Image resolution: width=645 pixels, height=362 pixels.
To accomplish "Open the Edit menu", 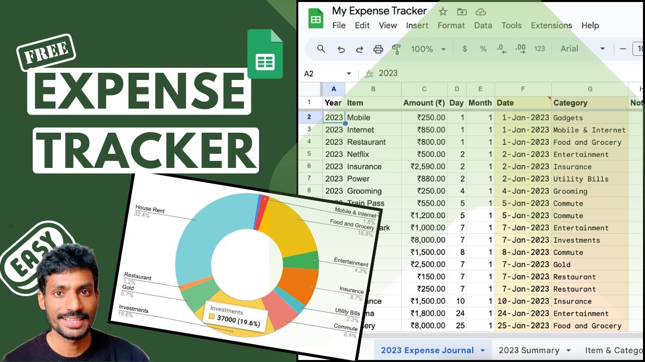I will click(x=362, y=25).
